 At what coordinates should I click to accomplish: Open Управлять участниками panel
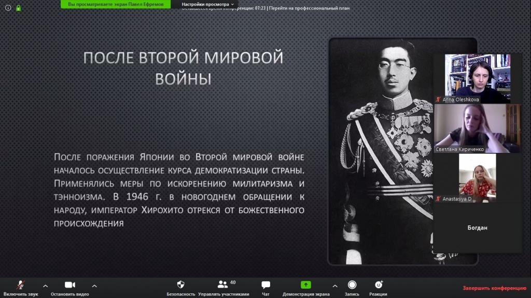tap(222, 285)
